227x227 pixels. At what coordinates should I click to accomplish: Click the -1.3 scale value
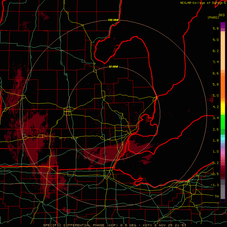tap(215, 185)
